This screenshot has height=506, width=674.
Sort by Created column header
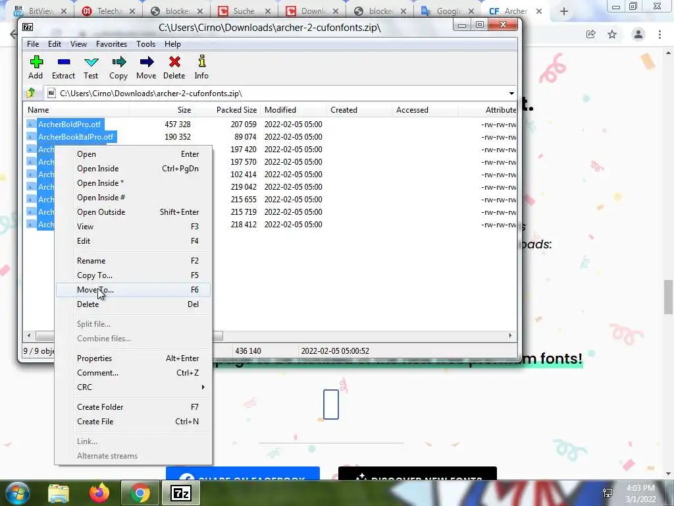point(359,110)
